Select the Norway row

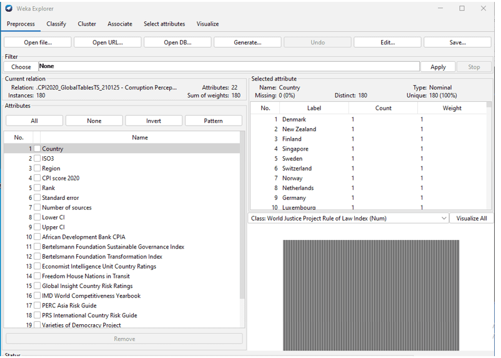[369, 178]
